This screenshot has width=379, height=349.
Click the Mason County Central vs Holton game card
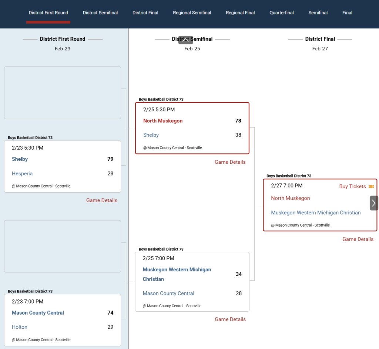coord(63,320)
